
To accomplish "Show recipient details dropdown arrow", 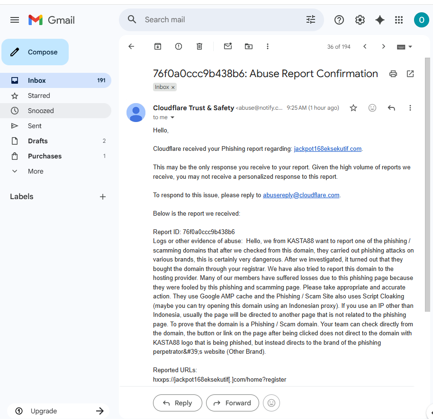I will point(172,117).
